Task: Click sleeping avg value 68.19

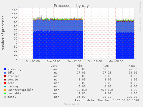Action: 107,69
